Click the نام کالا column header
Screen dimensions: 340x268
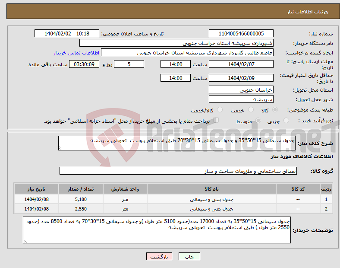pos(211,189)
